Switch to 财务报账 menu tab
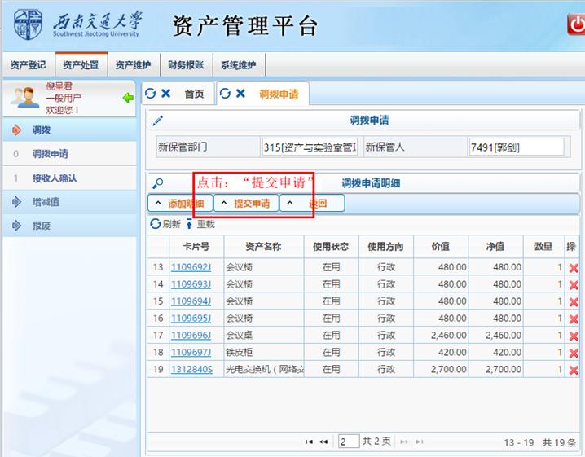The height and width of the screenshot is (457, 585). point(186,65)
